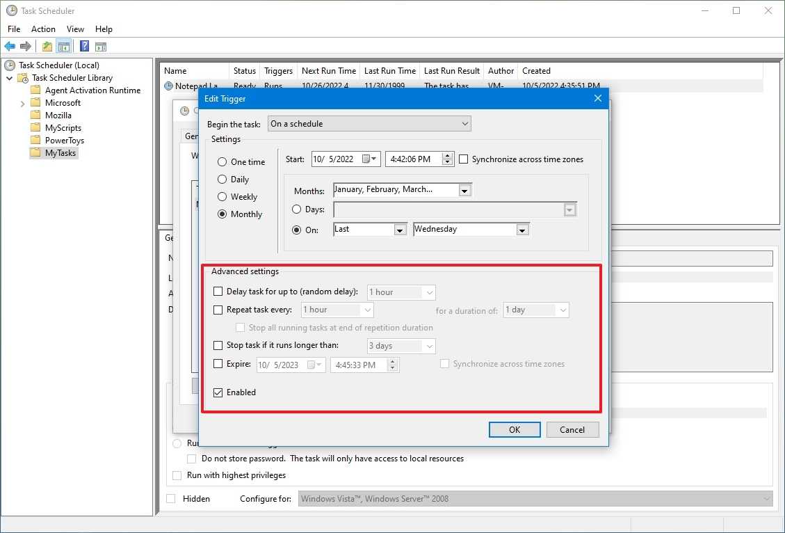This screenshot has height=533, width=785.
Task: Open the start date calendar picker
Action: pos(373,159)
